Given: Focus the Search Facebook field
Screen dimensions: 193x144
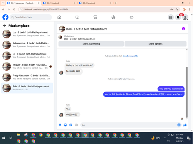Looking at the screenshot, I should pos(31,17).
